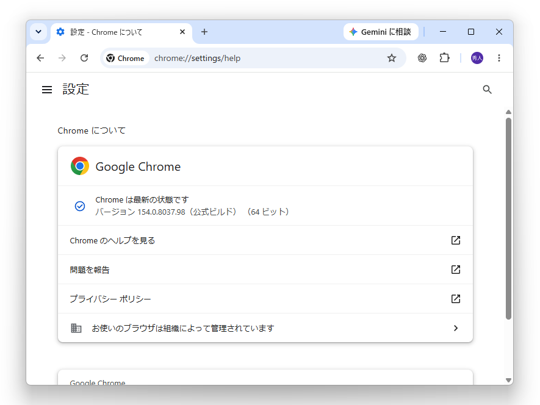540x405 pixels.
Task: Click the scrollbar down arrow
Action: click(x=508, y=380)
